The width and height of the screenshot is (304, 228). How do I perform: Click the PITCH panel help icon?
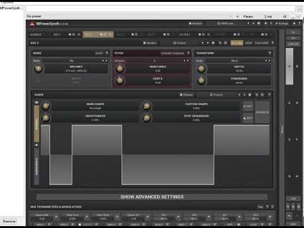coord(189,53)
